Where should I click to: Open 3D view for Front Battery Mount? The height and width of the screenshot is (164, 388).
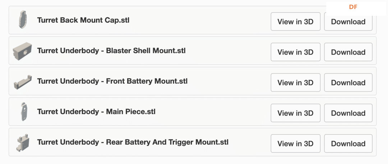click(x=295, y=83)
